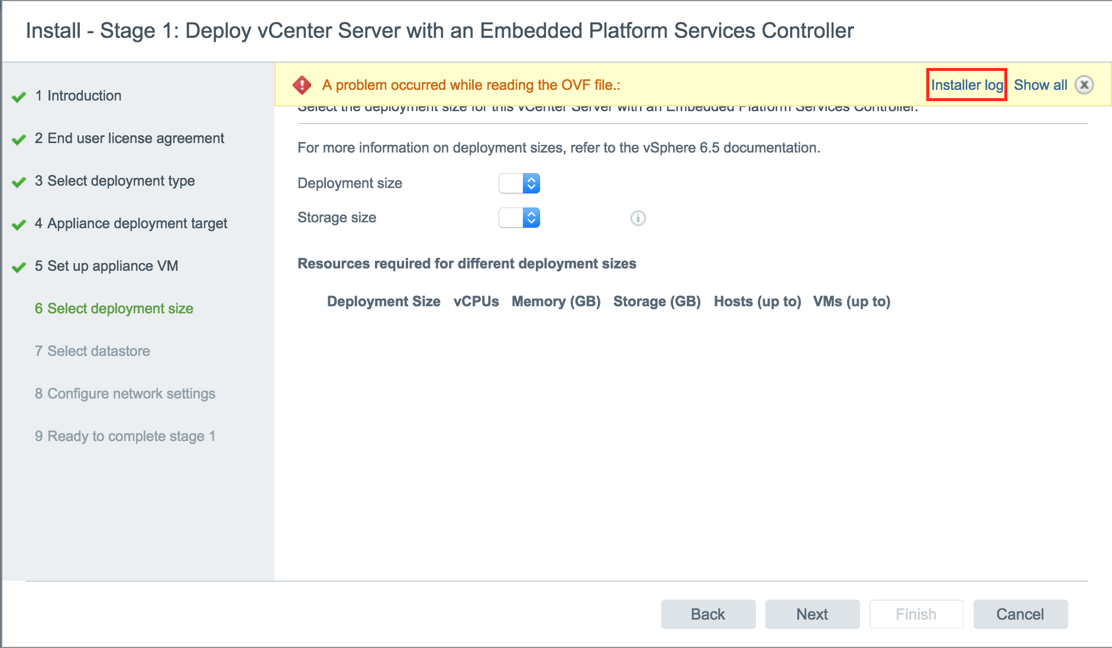Cancel the vCenter installation wizard

coord(1020,614)
